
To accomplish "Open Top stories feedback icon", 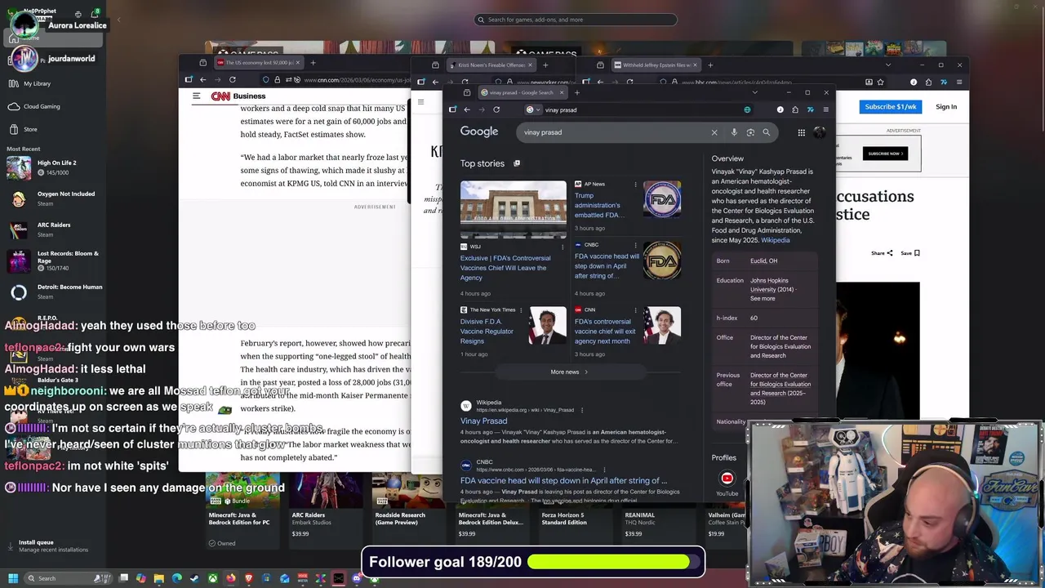I will (517, 163).
